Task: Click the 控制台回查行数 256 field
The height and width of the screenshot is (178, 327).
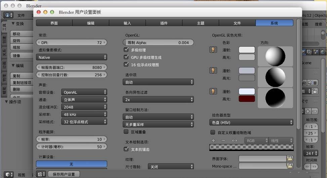Action: point(72,75)
